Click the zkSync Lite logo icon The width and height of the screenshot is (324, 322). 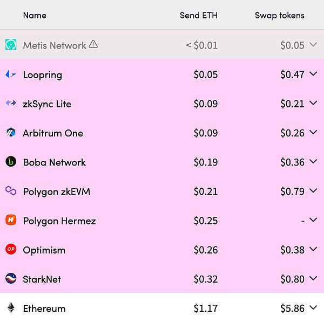click(11, 104)
